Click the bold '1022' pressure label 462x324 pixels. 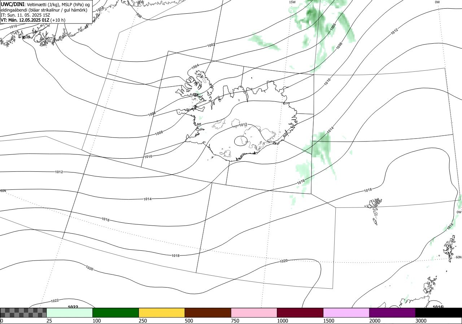tap(73, 307)
